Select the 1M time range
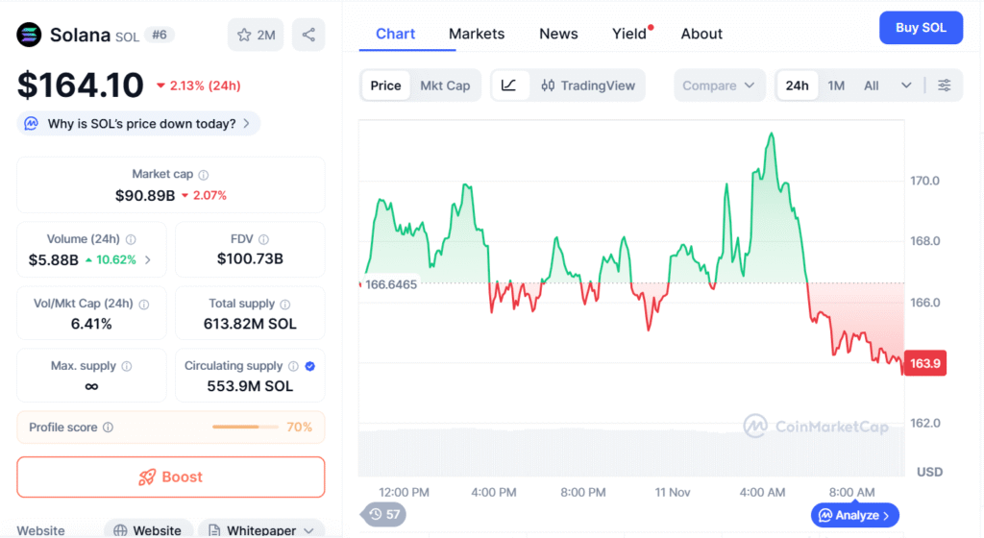 click(836, 86)
